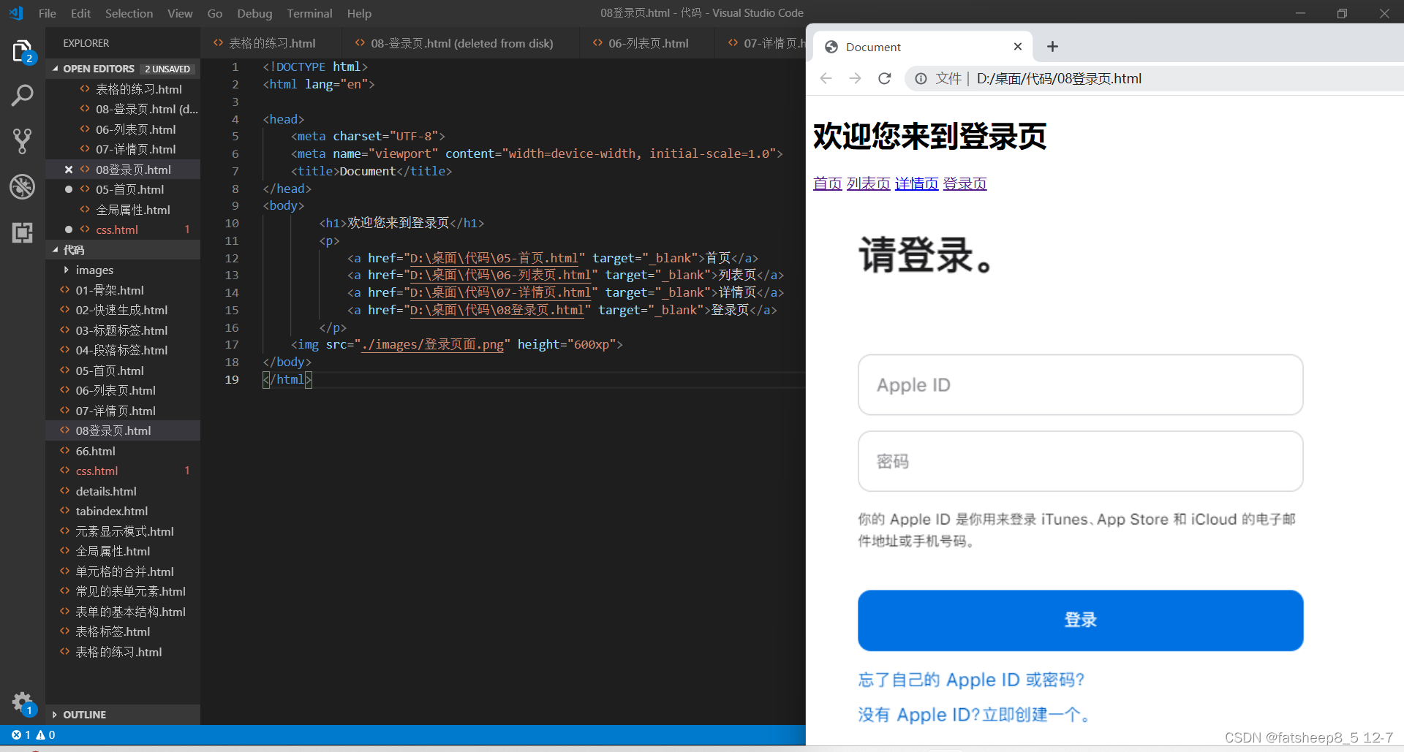
Task: Open the Debug view icon
Action: (x=22, y=186)
